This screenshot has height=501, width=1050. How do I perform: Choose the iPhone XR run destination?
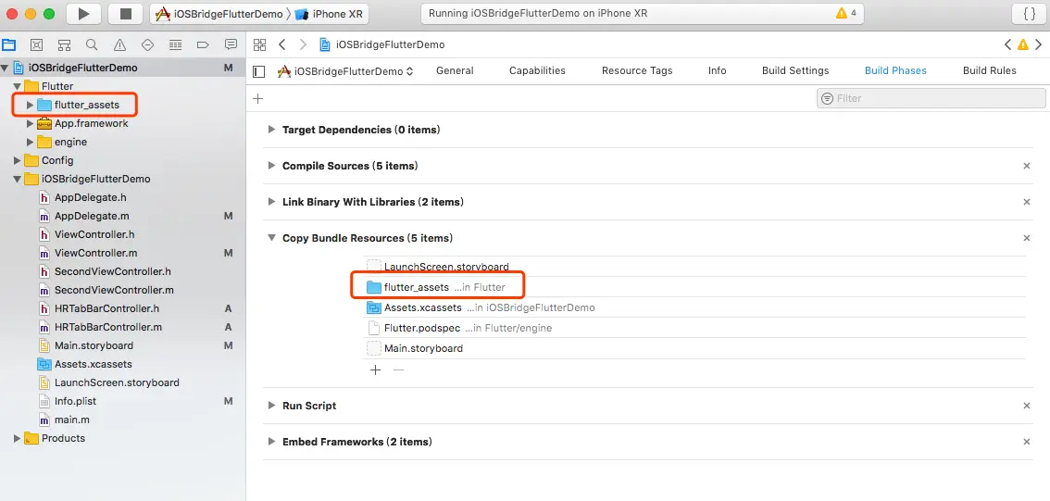[330, 13]
